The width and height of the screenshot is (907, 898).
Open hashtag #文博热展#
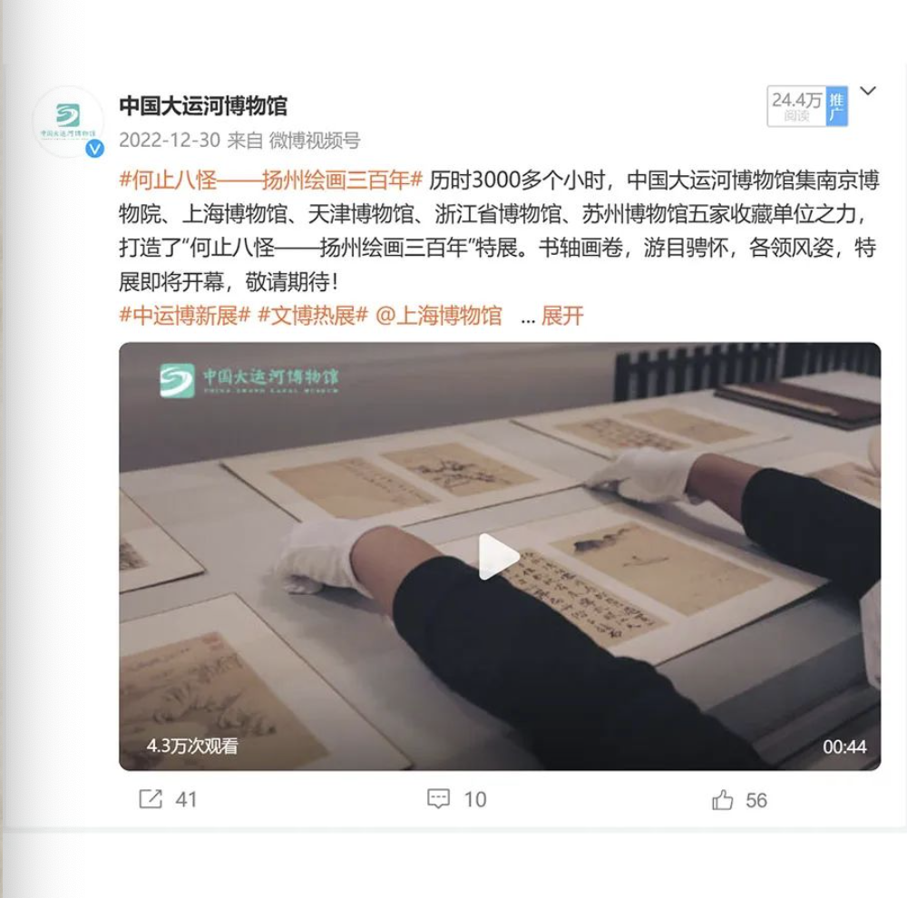click(312, 316)
